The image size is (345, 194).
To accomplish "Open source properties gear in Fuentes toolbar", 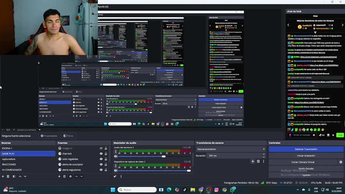I will coord(70,176).
